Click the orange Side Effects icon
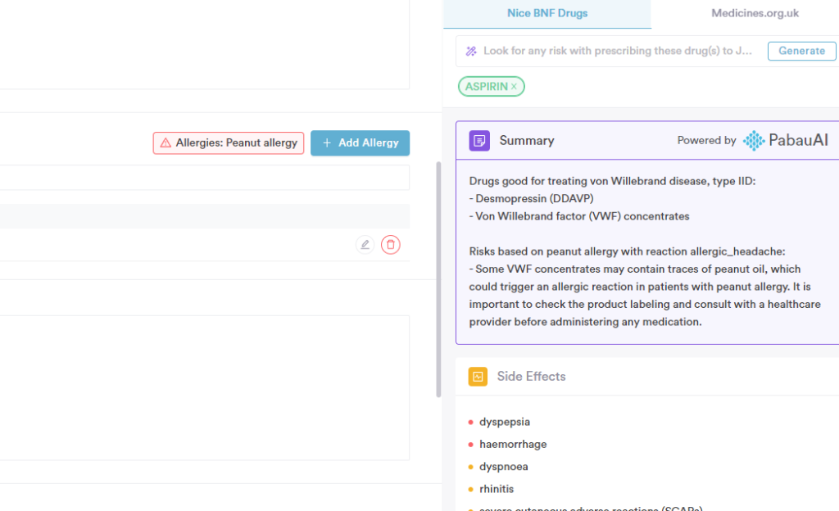 click(478, 377)
